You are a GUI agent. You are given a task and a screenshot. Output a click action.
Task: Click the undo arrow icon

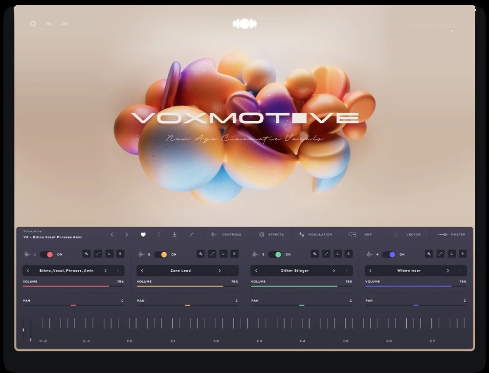(x=48, y=23)
